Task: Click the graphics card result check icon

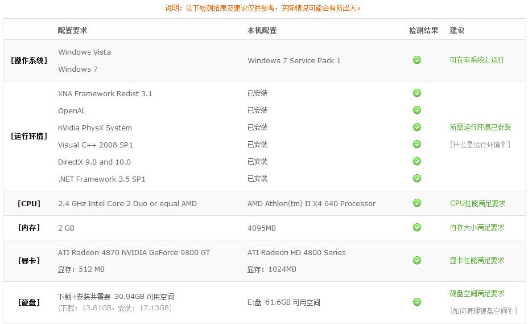Action: (417, 261)
